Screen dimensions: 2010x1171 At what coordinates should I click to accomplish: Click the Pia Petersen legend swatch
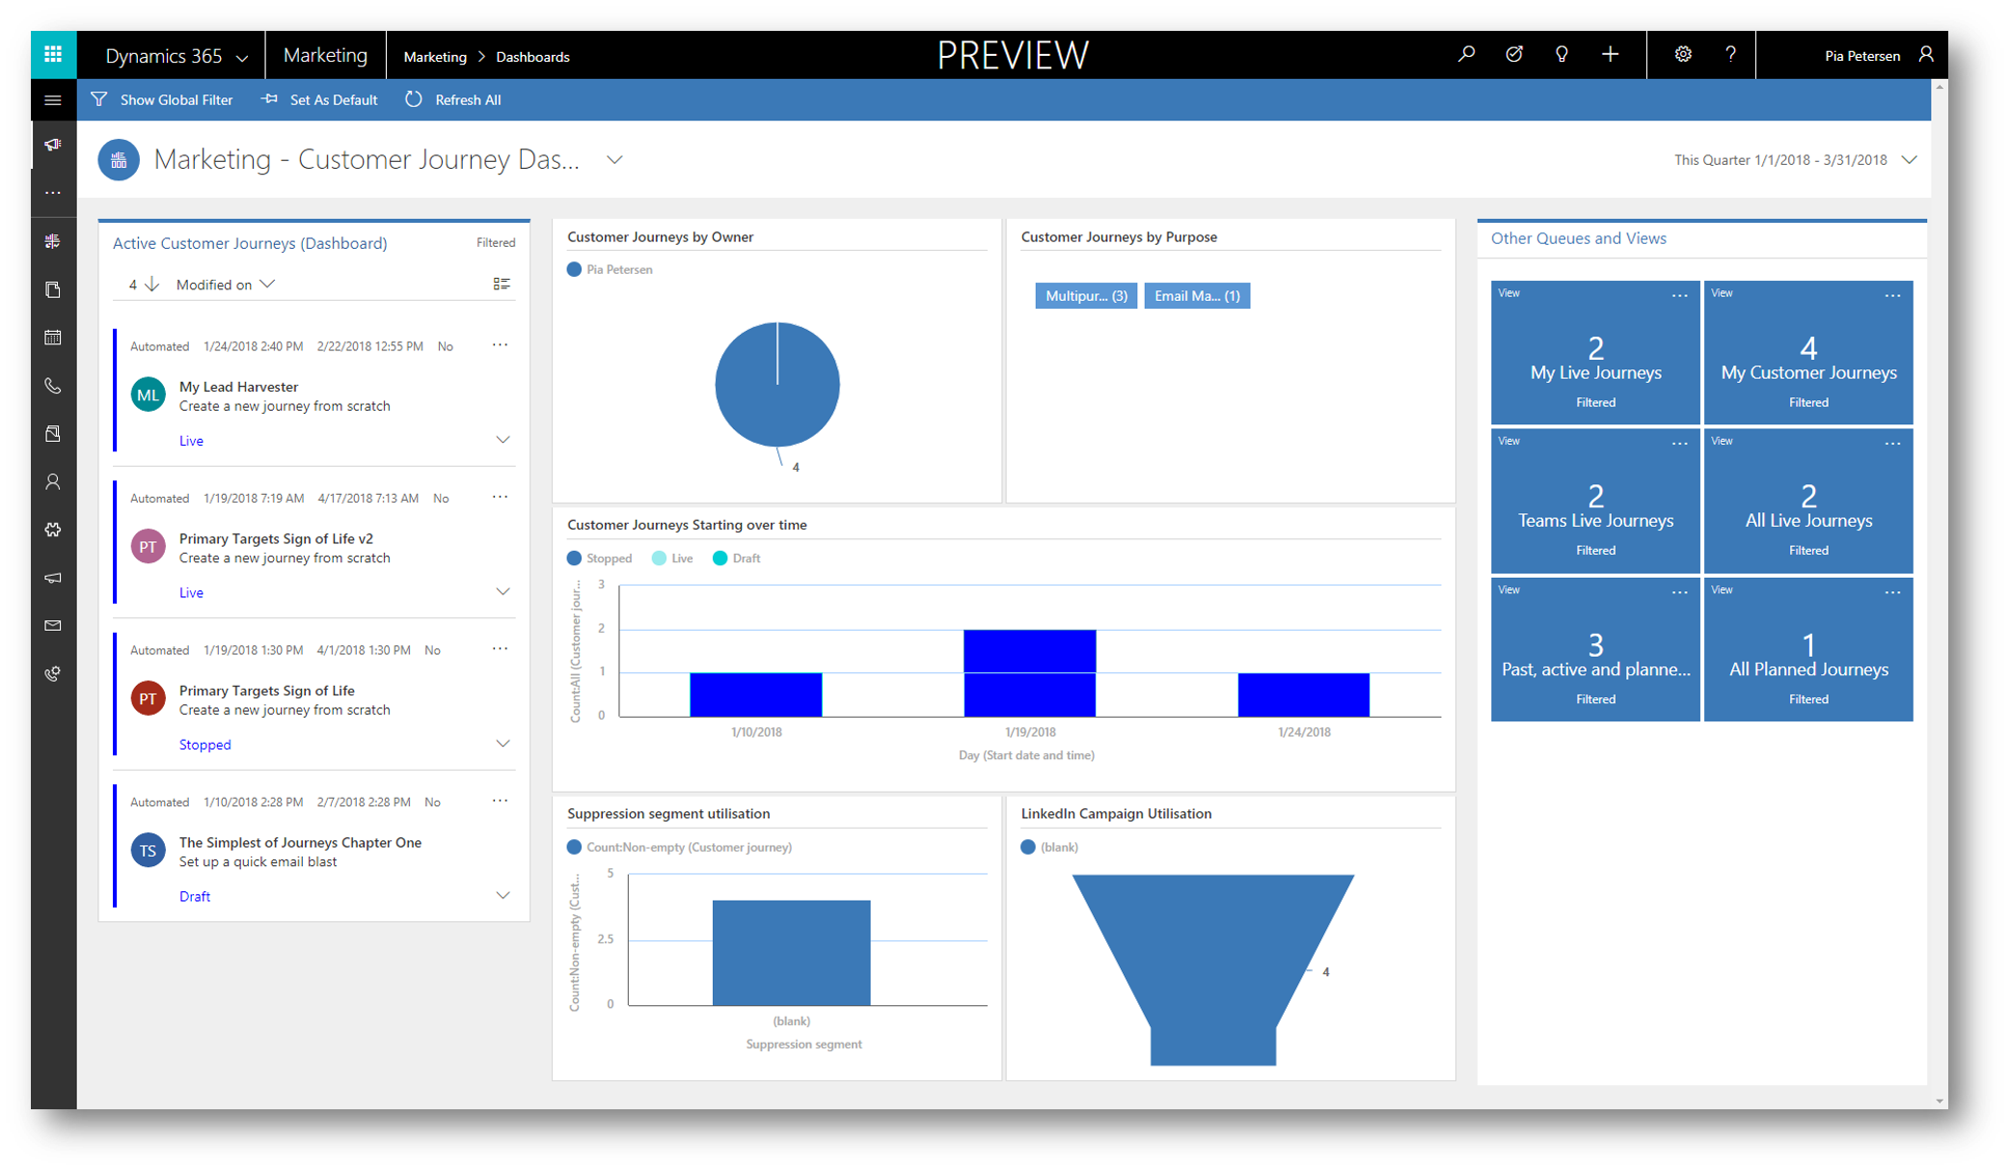point(574,270)
